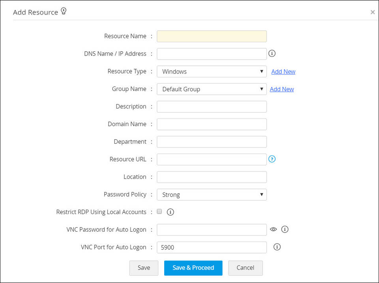Click Add New beside Group Name
Image resolution: width=379 pixels, height=283 pixels.
tap(281, 89)
